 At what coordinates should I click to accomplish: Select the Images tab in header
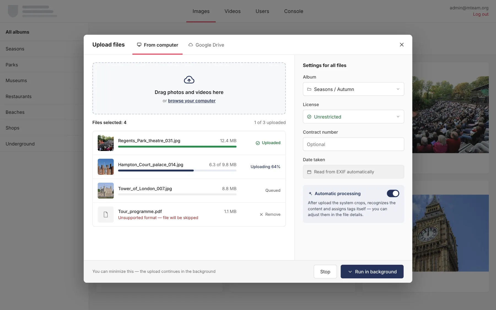(x=201, y=11)
